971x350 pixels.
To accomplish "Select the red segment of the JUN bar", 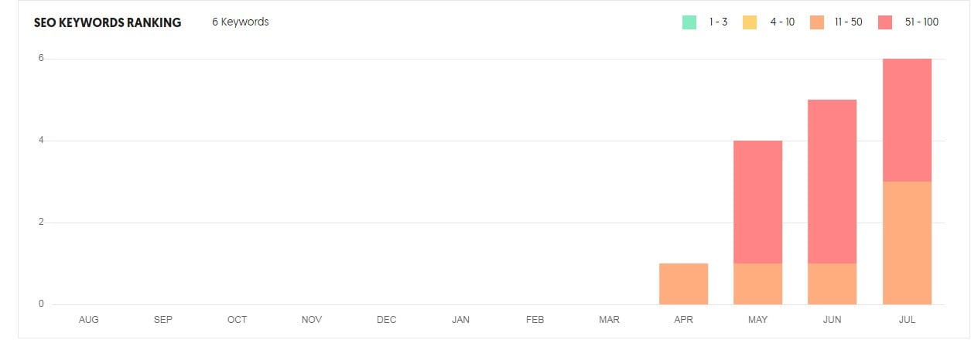I will coord(832,182).
